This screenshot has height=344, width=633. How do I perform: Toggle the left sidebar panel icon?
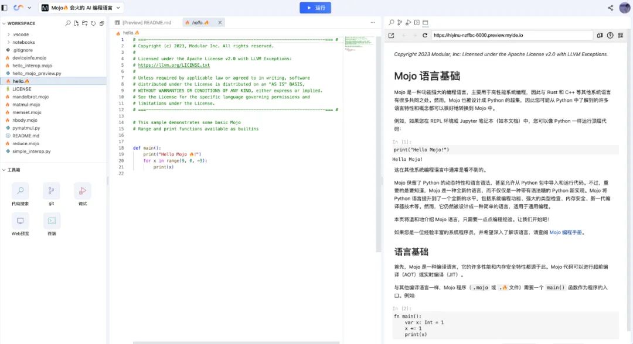pyautogui.click(x=5, y=8)
